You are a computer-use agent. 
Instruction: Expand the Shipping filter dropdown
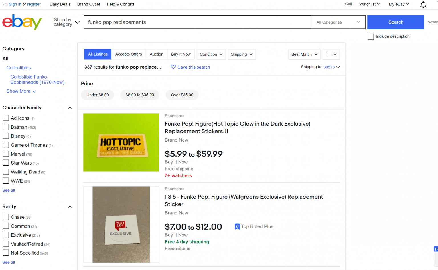(x=242, y=54)
